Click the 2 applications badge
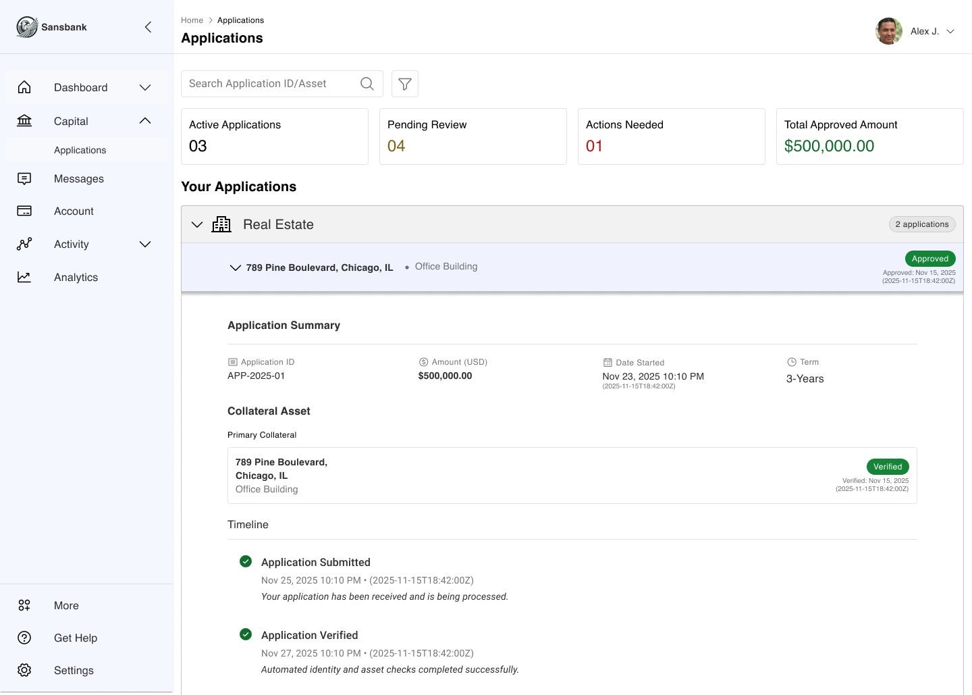 pyautogui.click(x=922, y=224)
